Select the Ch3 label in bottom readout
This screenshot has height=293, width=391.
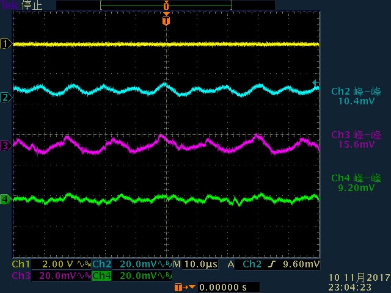click(21, 276)
